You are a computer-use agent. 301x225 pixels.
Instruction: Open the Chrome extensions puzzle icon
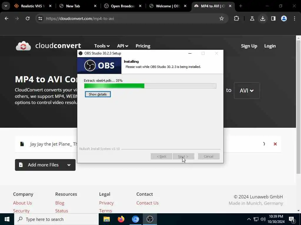point(237,18)
